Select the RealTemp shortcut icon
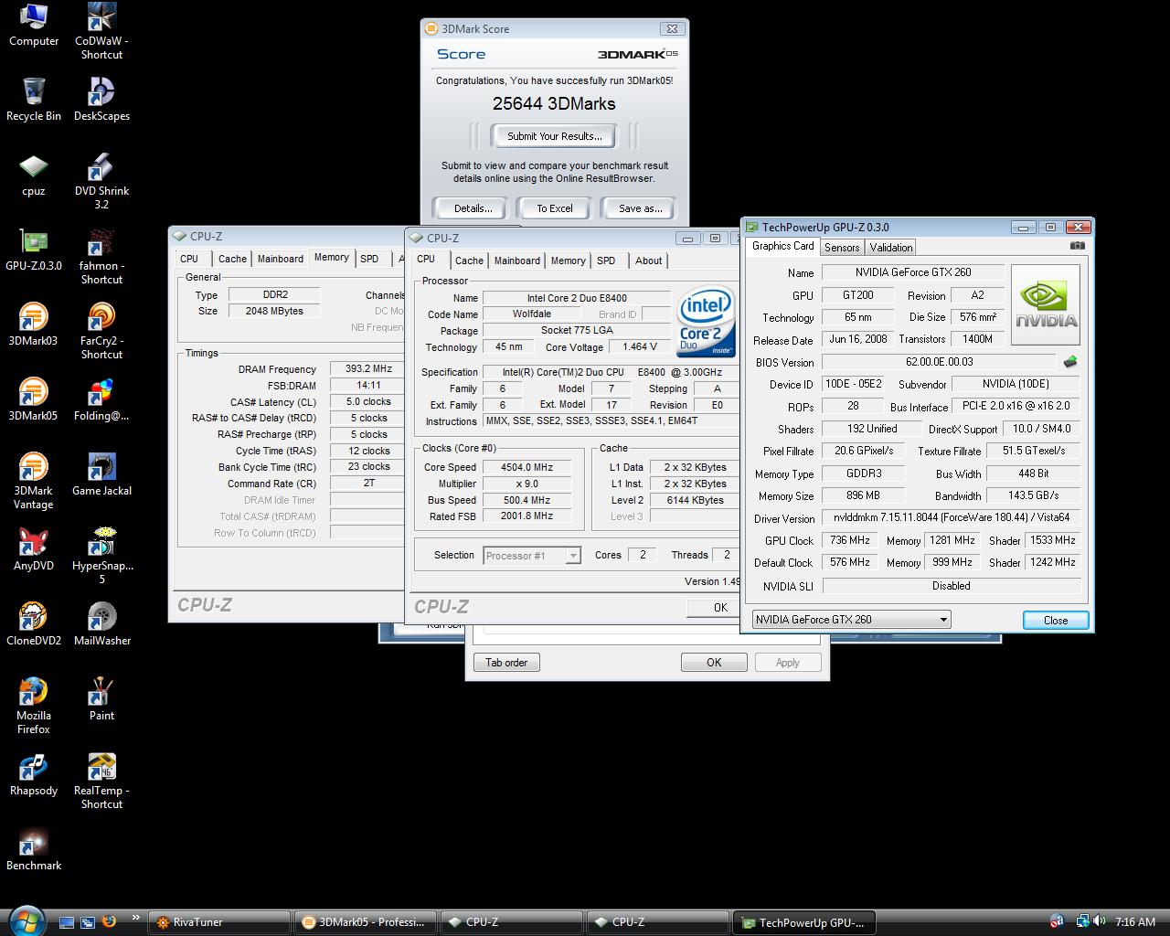 coord(101,782)
